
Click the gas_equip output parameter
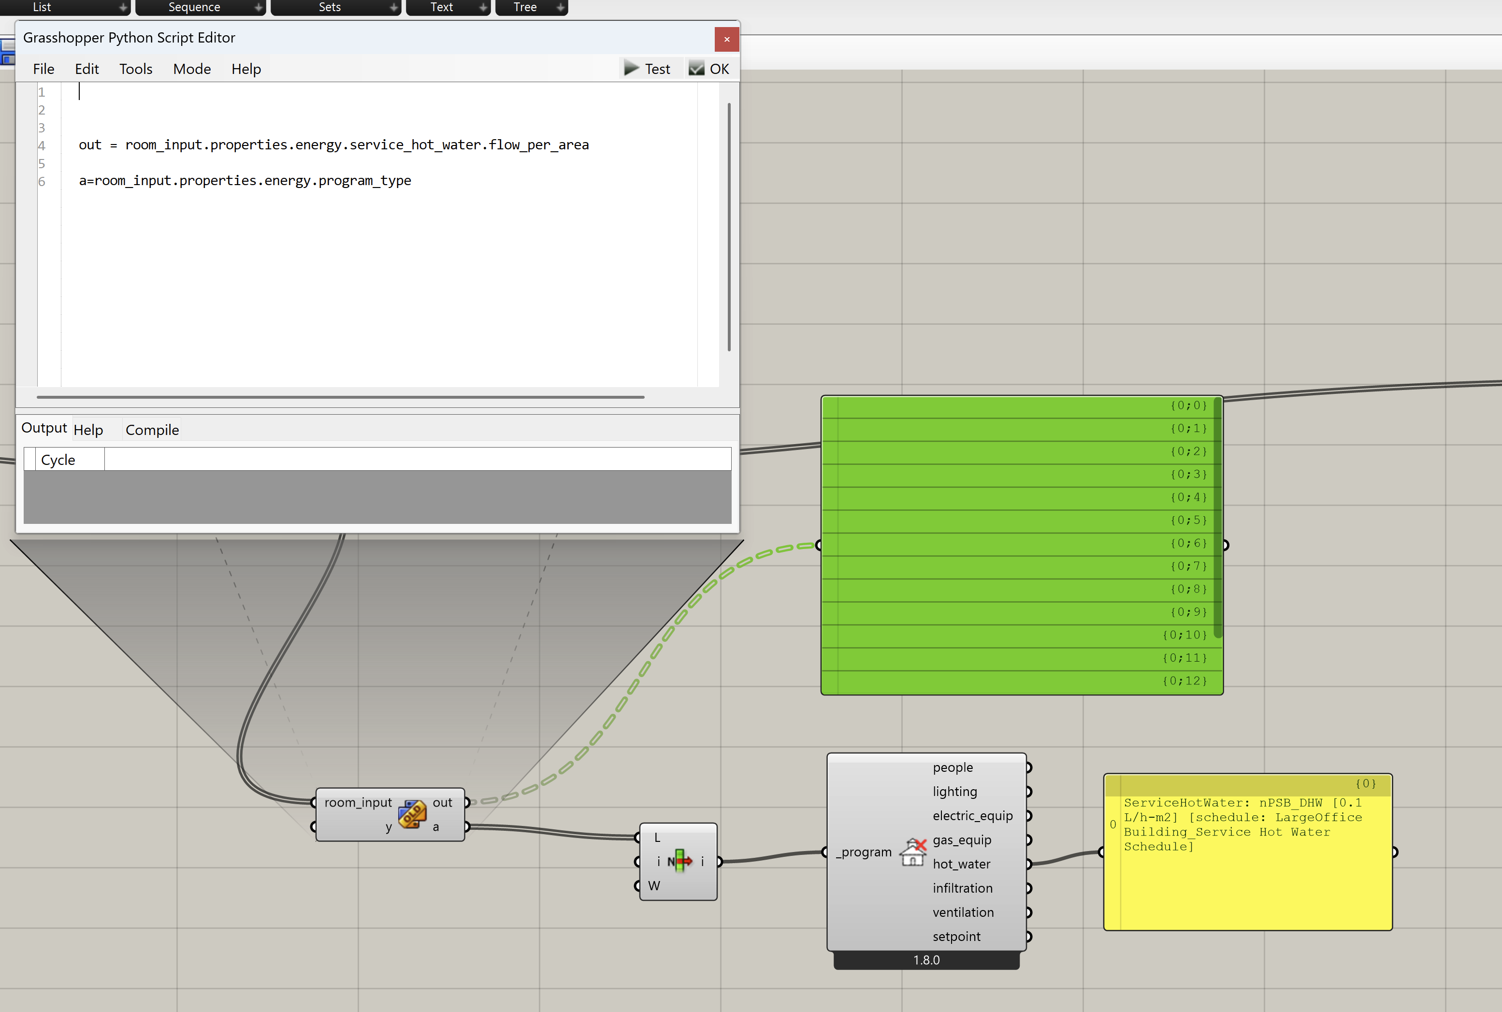pos(961,839)
